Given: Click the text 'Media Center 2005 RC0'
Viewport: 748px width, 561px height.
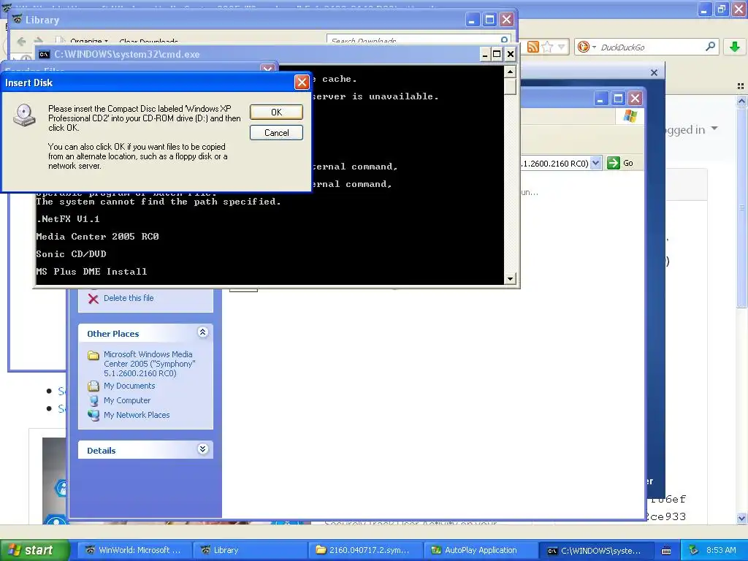Looking at the screenshot, I should [97, 237].
